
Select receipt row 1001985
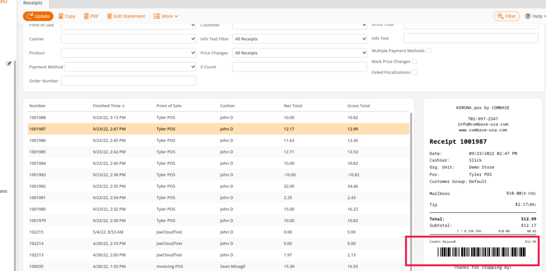tap(218, 152)
